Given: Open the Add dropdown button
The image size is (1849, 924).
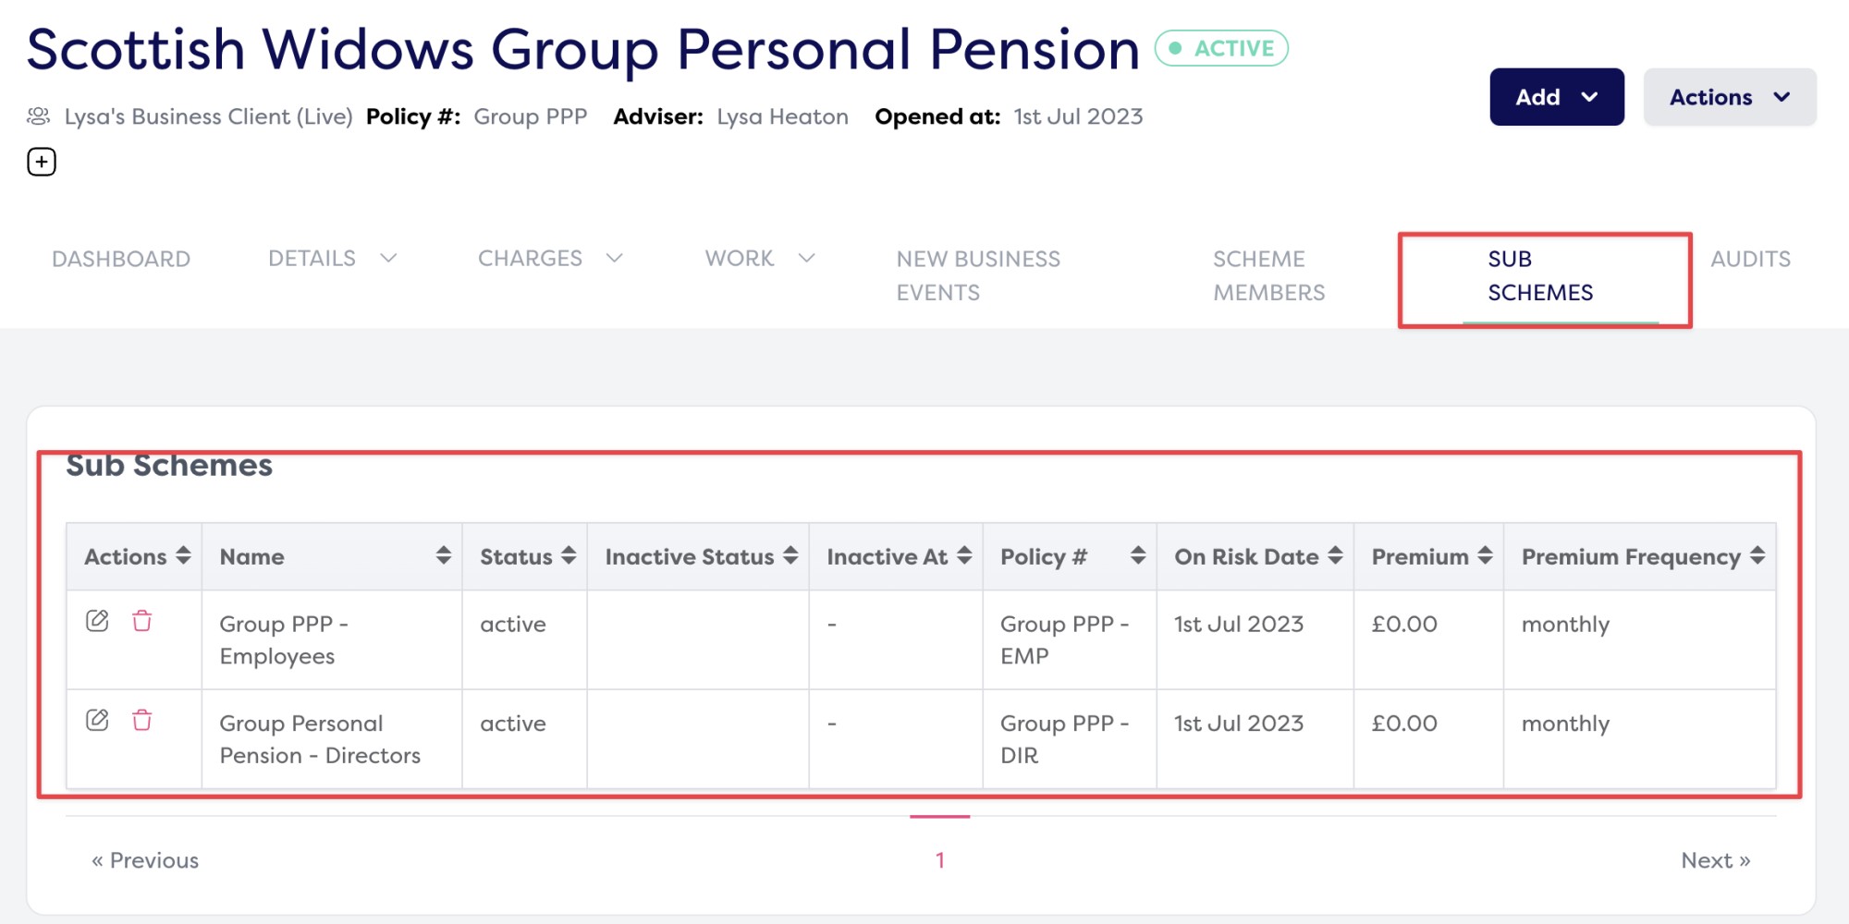Looking at the screenshot, I should 1556,97.
